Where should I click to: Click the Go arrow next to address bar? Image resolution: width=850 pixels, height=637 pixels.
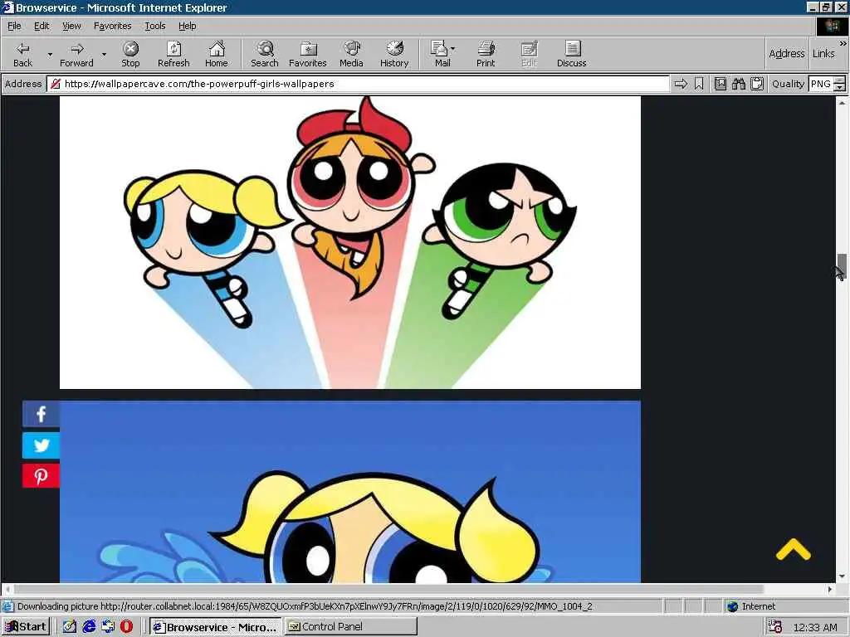pos(681,84)
